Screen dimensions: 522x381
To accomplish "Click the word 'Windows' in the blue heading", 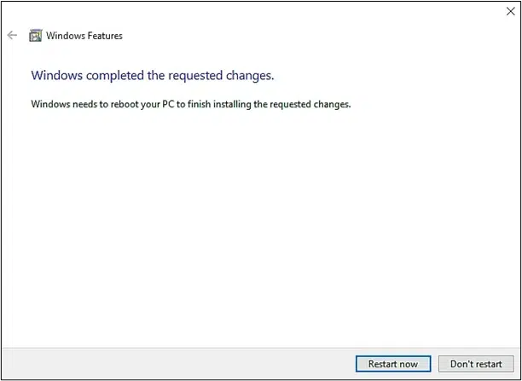I will click(x=57, y=76).
